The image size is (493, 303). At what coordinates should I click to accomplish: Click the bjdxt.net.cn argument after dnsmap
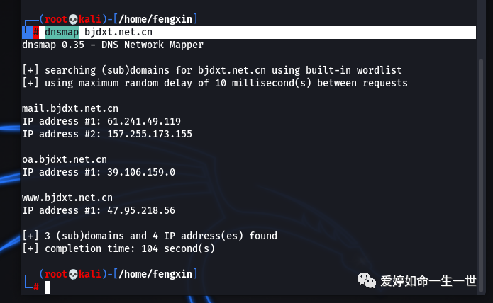118,32
